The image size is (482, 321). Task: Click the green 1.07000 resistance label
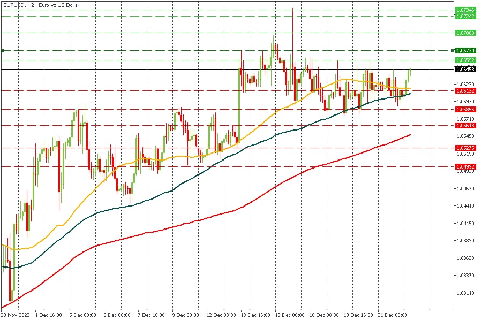465,33
